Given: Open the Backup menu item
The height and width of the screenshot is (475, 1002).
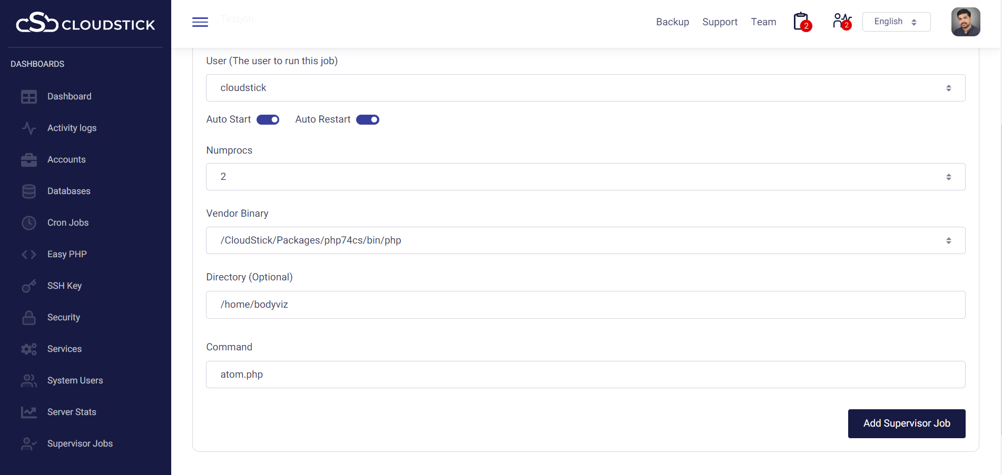Looking at the screenshot, I should (x=672, y=22).
